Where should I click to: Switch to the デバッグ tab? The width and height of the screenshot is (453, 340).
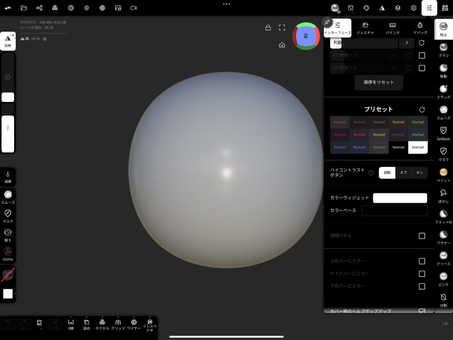pyautogui.click(x=420, y=28)
